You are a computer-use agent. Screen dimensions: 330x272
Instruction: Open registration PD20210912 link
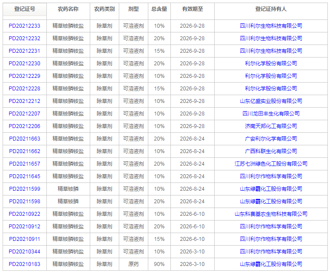tap(24, 227)
